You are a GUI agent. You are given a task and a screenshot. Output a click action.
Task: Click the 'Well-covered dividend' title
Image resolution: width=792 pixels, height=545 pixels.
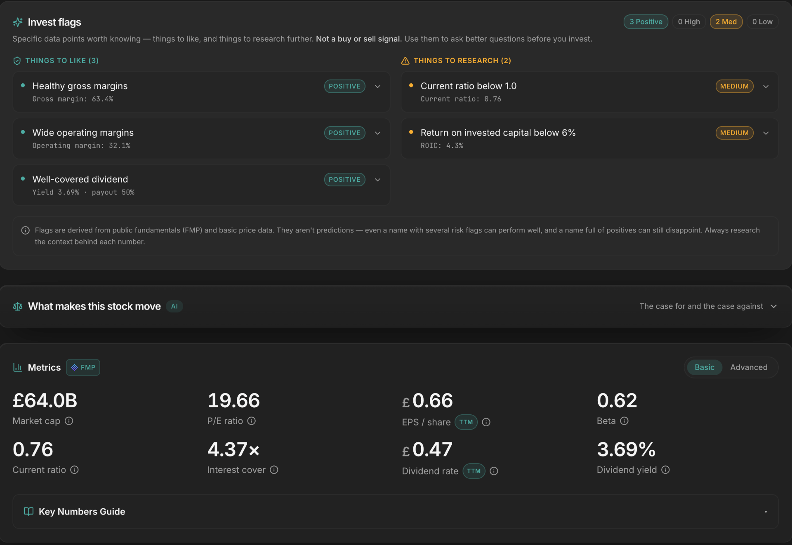(80, 179)
